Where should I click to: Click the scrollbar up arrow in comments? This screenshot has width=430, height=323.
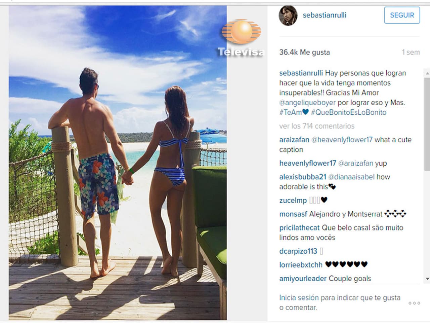tap(427, 73)
